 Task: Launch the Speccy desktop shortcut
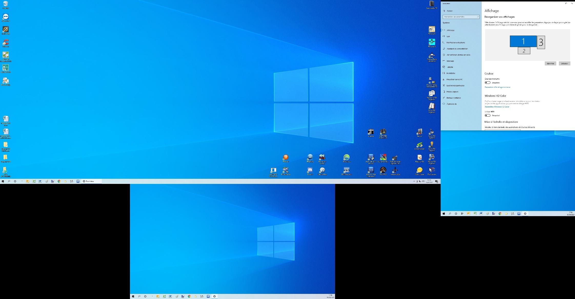pyautogui.click(x=420, y=132)
